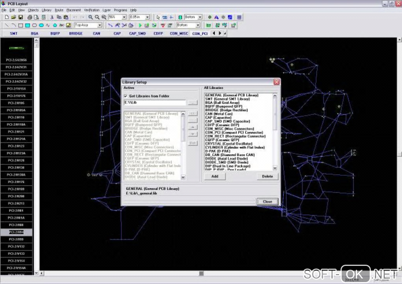Select the cyan filled rectangle tool

(x=28, y=25)
